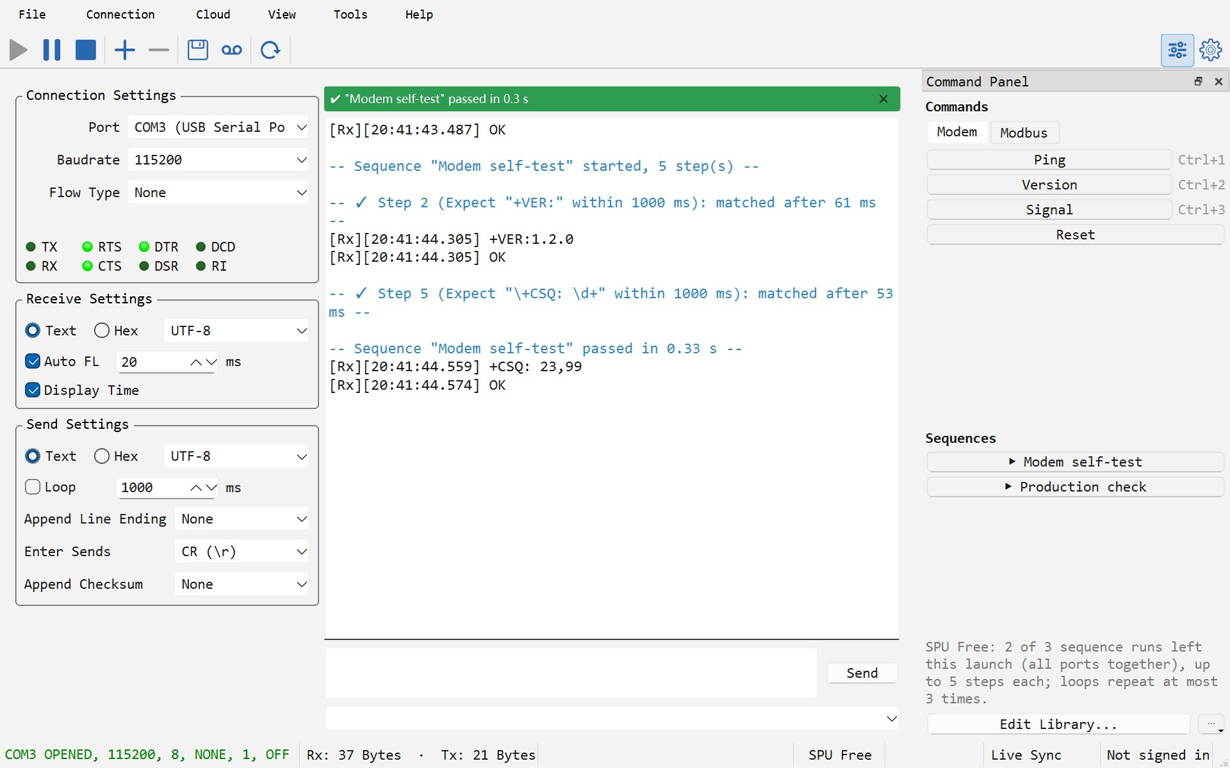Click Not signed in status entry
This screenshot has width=1230, height=768.
tap(1158, 755)
